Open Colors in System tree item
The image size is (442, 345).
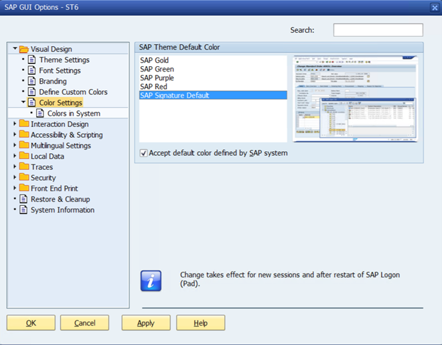click(74, 114)
